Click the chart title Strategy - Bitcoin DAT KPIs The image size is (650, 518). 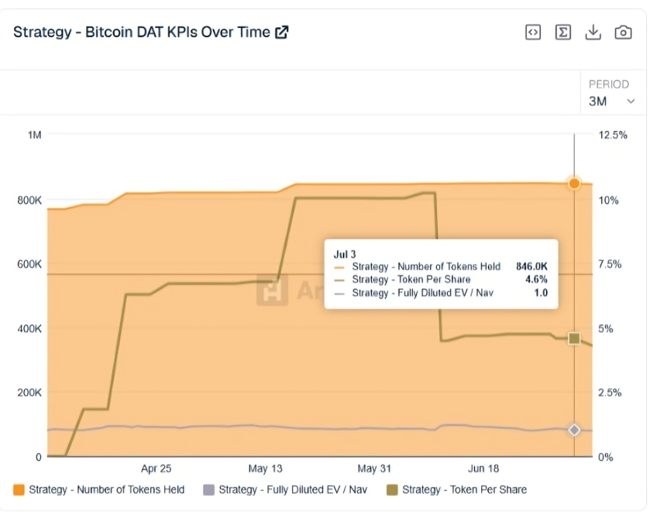point(142,32)
